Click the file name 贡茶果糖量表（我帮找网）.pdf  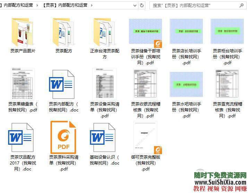click(23, 107)
